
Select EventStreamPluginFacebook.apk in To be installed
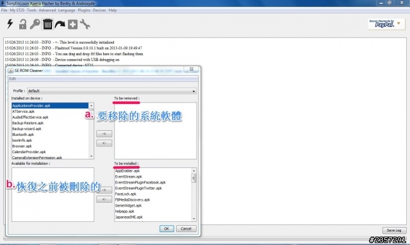pyautogui.click(x=153, y=182)
